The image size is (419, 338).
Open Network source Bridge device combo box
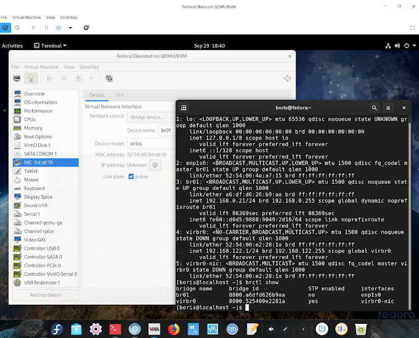(x=152, y=117)
